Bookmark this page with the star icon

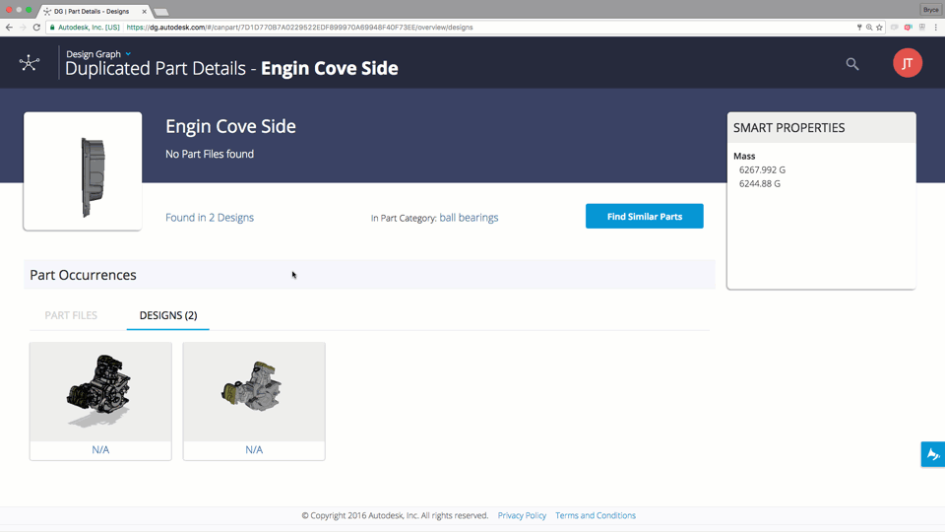point(879,28)
